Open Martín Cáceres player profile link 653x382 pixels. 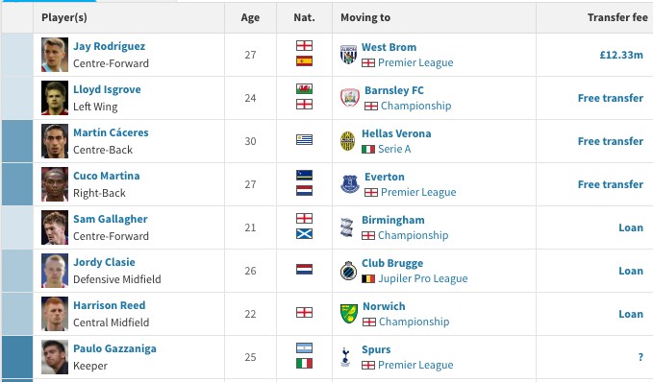click(x=111, y=132)
